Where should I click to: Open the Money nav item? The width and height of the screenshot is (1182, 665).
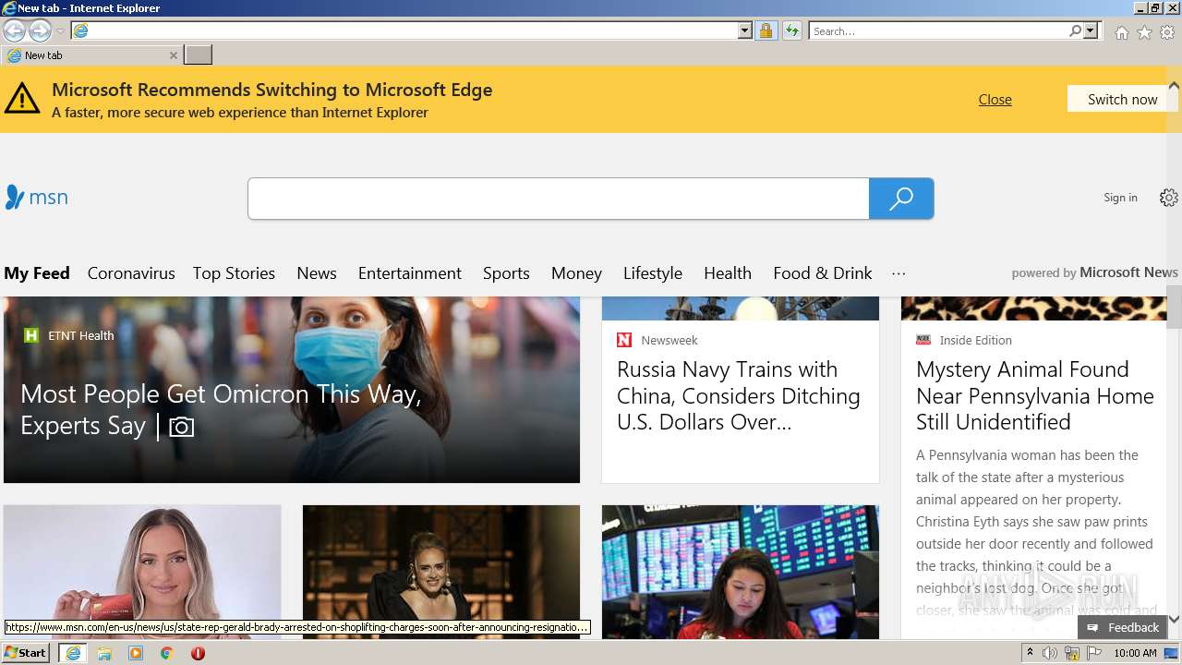576,273
